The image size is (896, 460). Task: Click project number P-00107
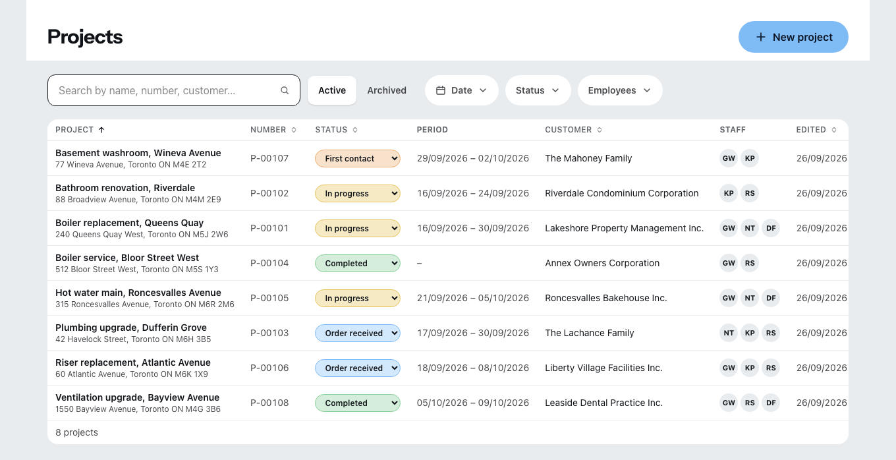click(269, 158)
